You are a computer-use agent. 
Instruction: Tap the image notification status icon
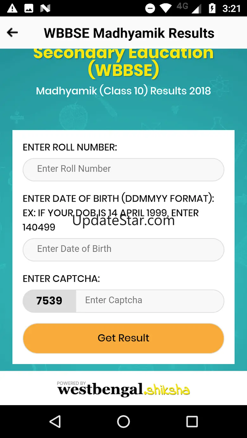pyautogui.click(x=29, y=8)
